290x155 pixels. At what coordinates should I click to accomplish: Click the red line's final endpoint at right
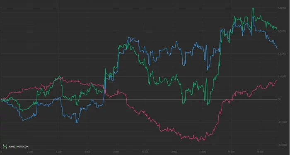(x=277, y=81)
